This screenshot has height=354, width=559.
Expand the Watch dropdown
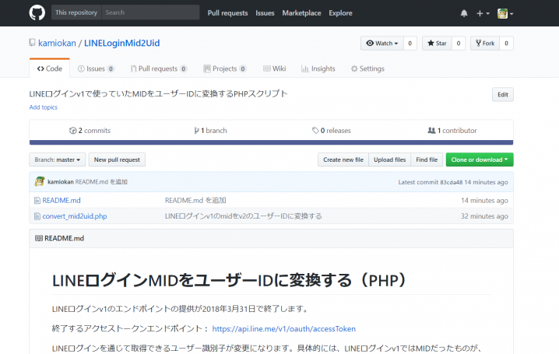[x=381, y=44]
